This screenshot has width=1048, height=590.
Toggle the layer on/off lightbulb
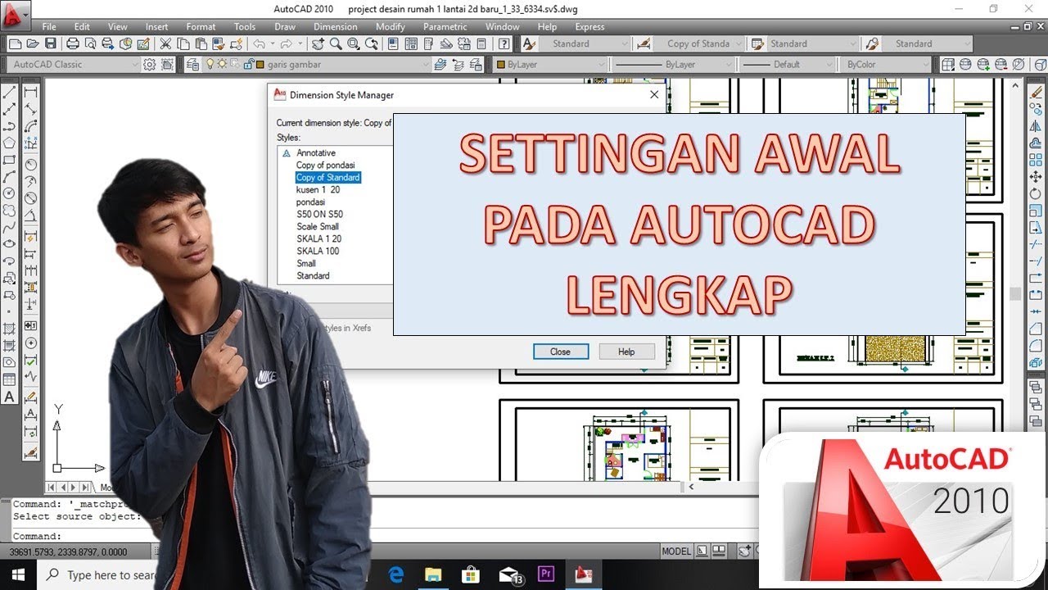click(210, 64)
